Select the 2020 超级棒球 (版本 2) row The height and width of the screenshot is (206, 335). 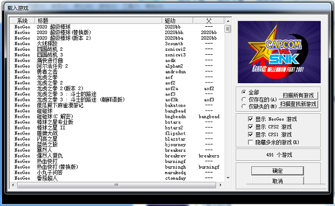(x=117, y=38)
